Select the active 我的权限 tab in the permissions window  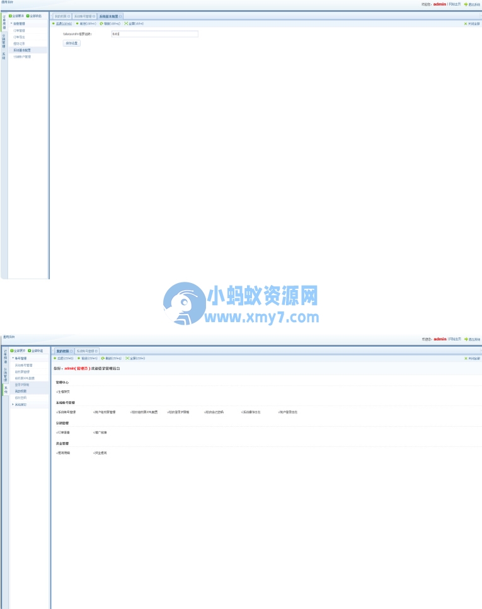pyautogui.click(x=64, y=351)
